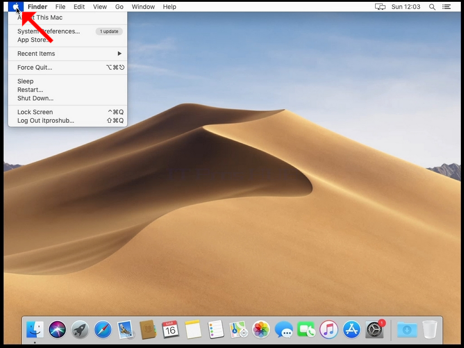Image resolution: width=464 pixels, height=348 pixels.
Task: Open Contacts book icon
Action: pyautogui.click(x=148, y=329)
